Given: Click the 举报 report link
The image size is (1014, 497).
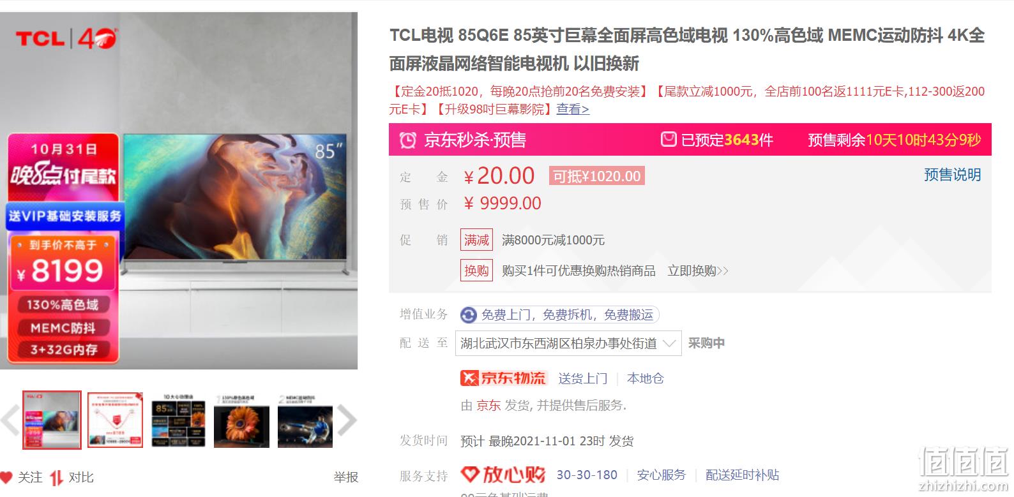Looking at the screenshot, I should 345,477.
